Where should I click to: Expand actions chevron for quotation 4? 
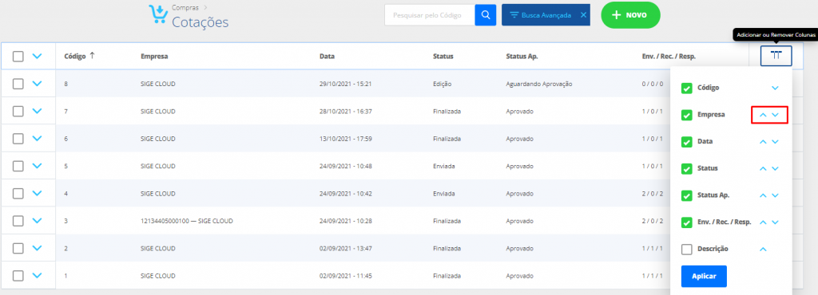(x=37, y=193)
